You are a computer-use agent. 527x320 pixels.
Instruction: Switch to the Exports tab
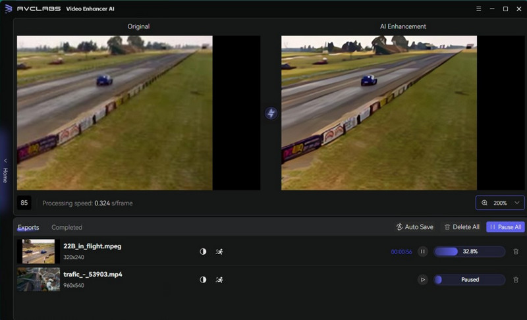[28, 227]
